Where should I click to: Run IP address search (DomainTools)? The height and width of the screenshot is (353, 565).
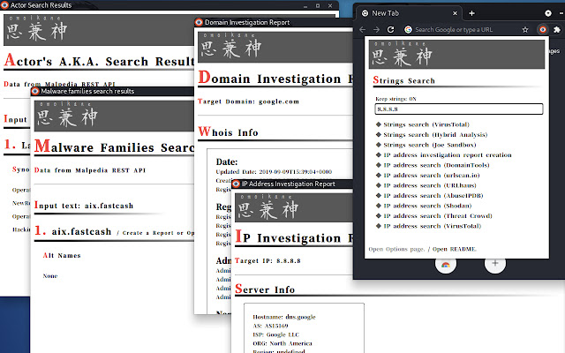click(436, 165)
